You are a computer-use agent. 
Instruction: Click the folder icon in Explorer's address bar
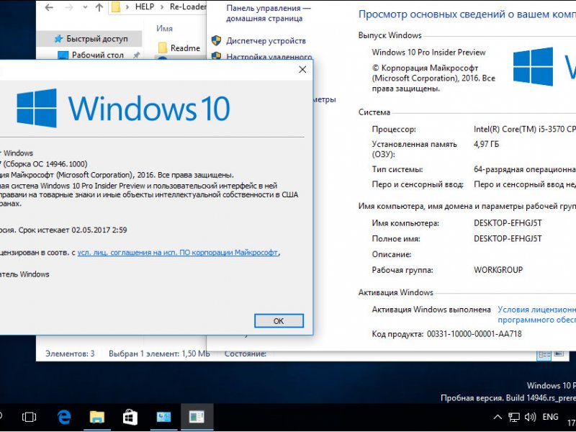(116, 7)
